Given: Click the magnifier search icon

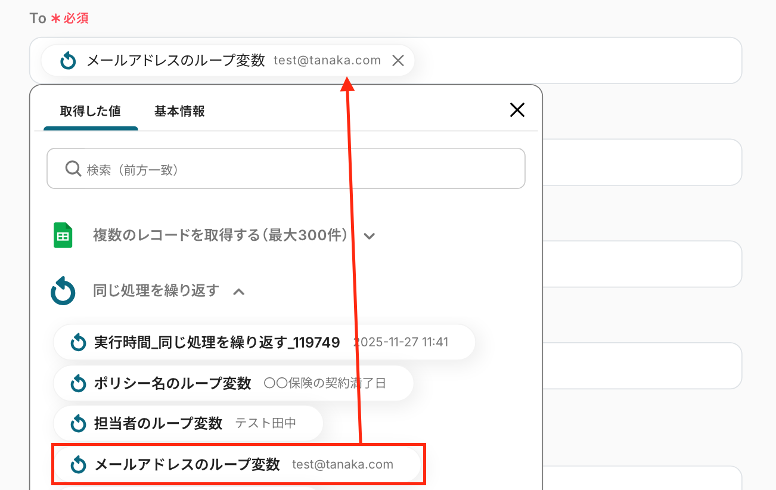Looking at the screenshot, I should 73,169.
